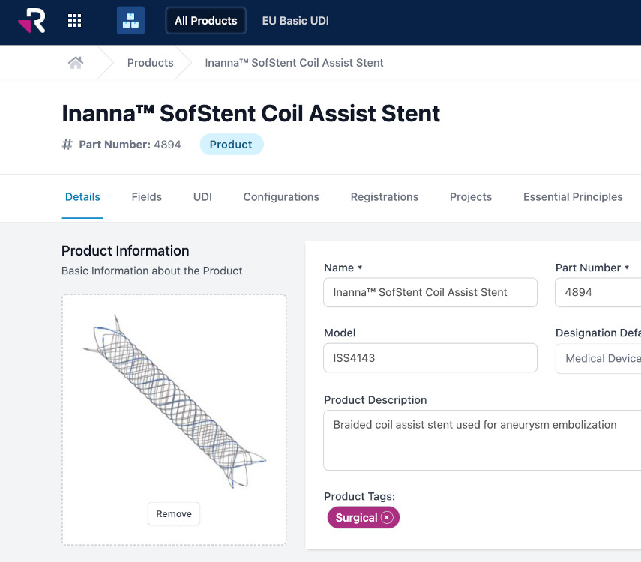This screenshot has width=641, height=562.
Task: Remove the Surgical tag
Action: tap(387, 518)
